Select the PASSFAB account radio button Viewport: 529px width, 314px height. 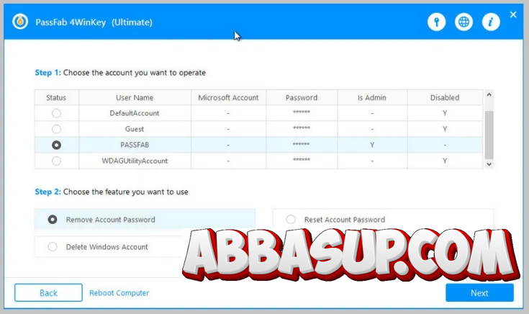click(56, 145)
